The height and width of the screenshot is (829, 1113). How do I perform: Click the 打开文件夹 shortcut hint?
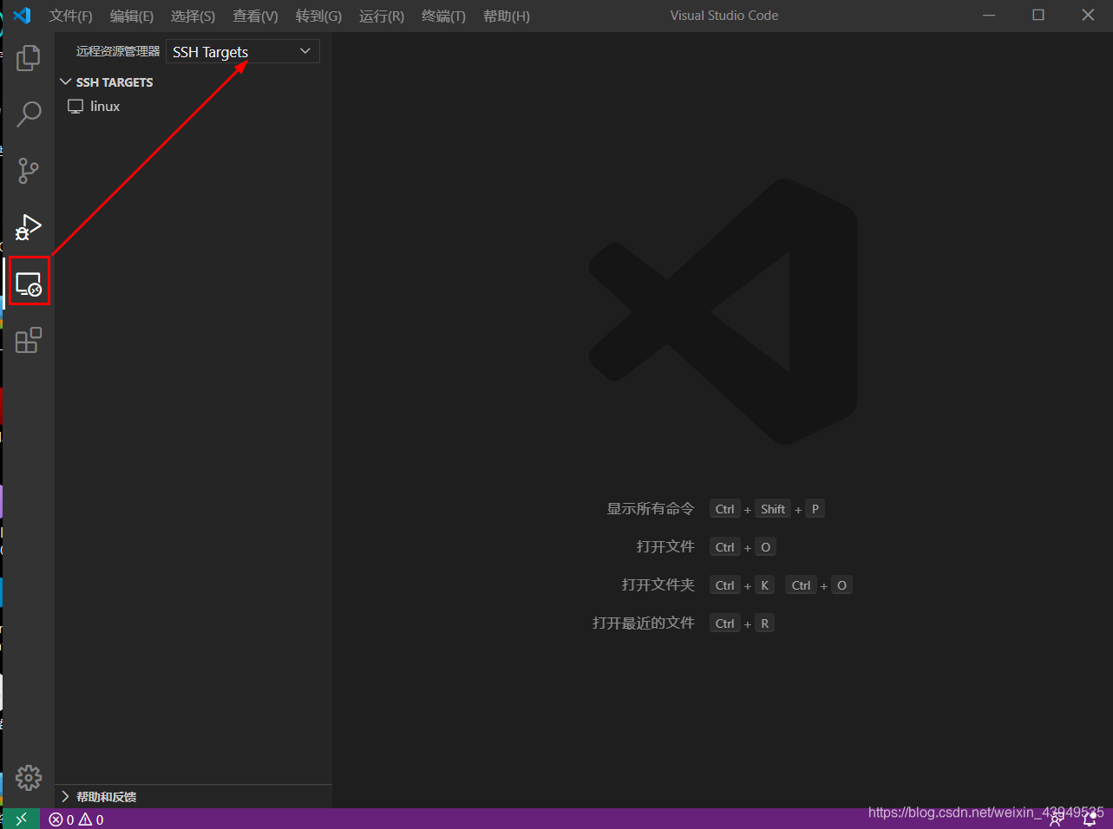(658, 585)
